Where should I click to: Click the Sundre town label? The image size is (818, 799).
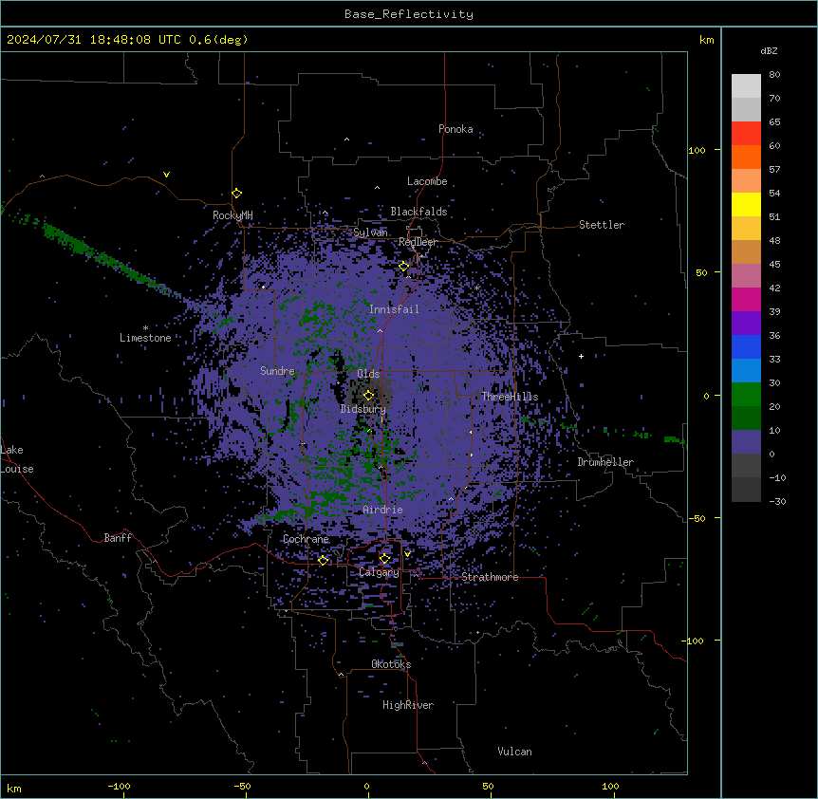[277, 371]
